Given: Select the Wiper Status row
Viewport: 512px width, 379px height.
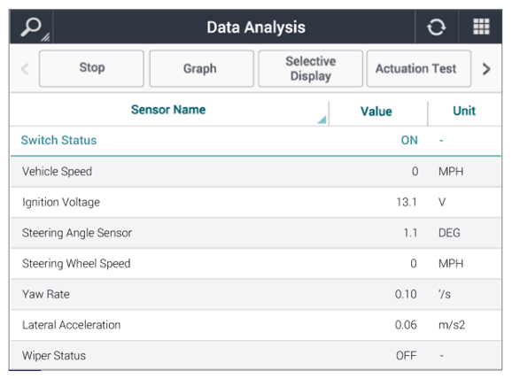Looking at the screenshot, I should [x=256, y=355].
